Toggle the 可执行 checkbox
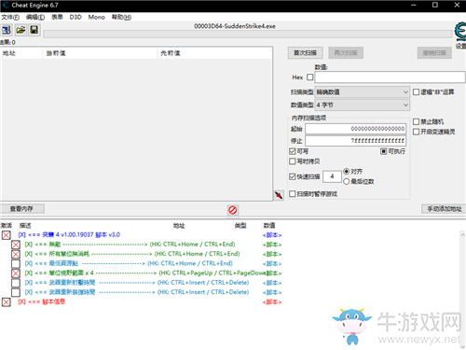Viewport: 466px width, 350px height. pyautogui.click(x=383, y=151)
